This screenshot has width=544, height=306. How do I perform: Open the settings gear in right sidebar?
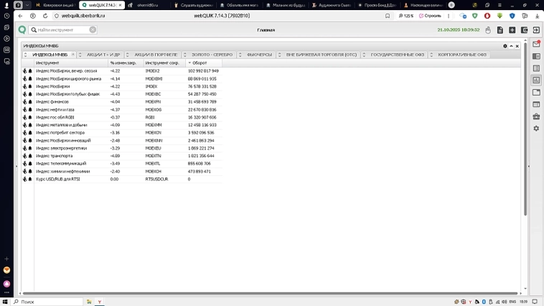tap(536, 129)
